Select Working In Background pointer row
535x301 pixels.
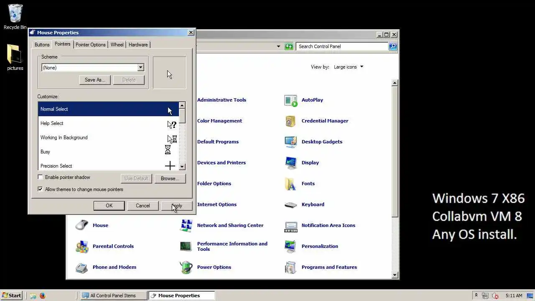[x=108, y=138]
